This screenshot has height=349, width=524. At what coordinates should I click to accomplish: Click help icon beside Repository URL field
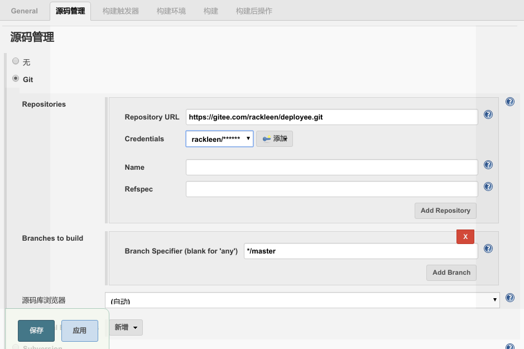(x=488, y=114)
